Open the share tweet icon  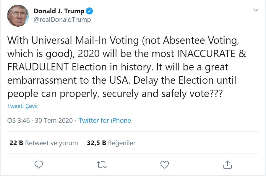coord(227,164)
